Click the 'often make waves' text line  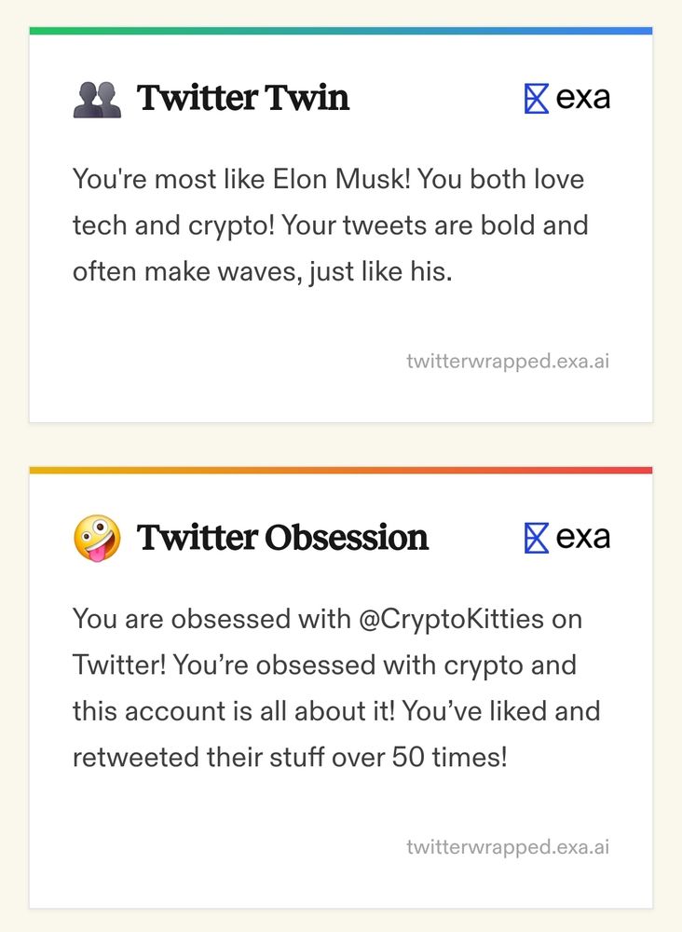click(263, 273)
